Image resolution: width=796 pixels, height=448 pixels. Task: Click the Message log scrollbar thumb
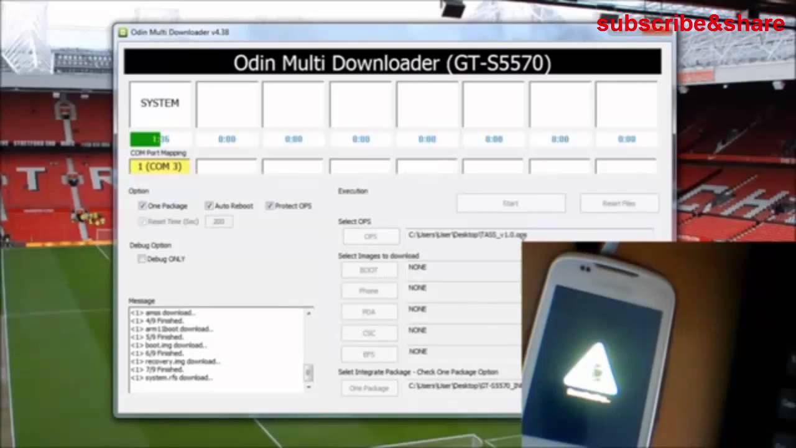tap(308, 372)
